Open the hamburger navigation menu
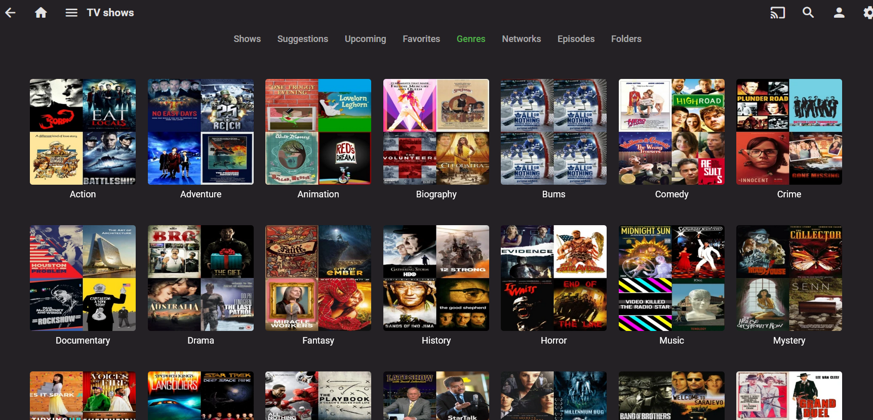Viewport: 873px width, 420px height. click(x=71, y=13)
